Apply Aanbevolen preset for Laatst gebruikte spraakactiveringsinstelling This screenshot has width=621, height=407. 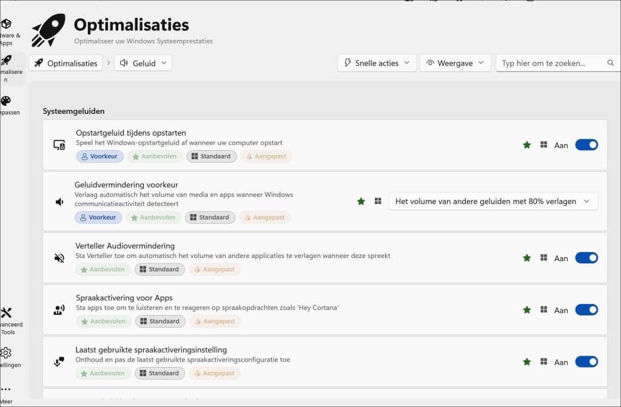pos(103,373)
